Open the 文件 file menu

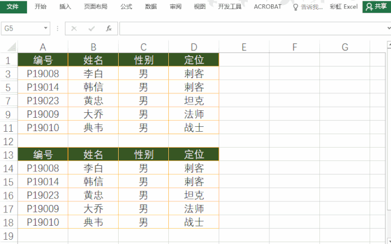click(x=13, y=7)
